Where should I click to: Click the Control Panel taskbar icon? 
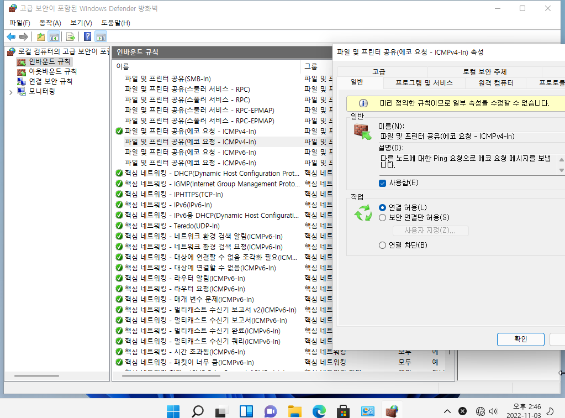[x=368, y=411]
